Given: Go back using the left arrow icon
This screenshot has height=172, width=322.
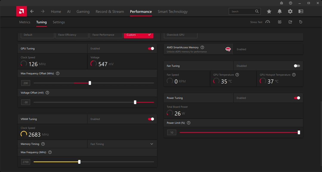Looking at the screenshot, I should 32,11.
